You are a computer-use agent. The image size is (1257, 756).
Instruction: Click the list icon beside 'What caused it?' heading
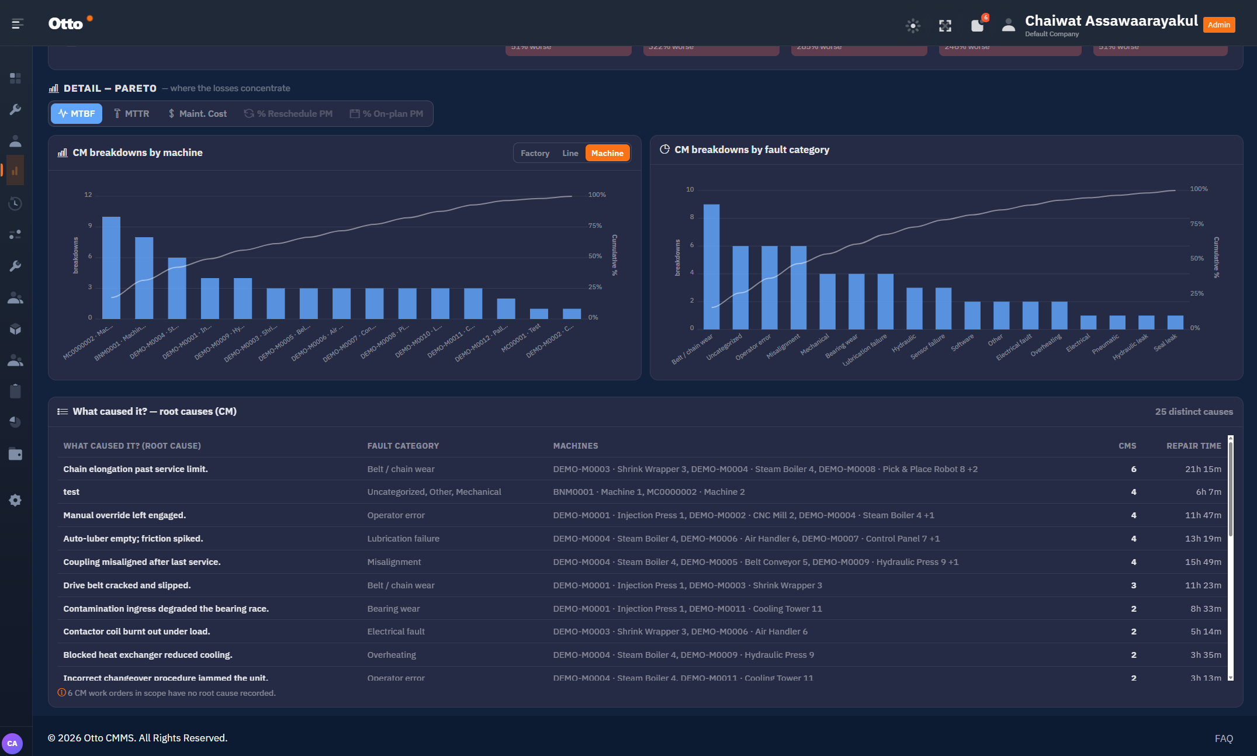pos(63,411)
